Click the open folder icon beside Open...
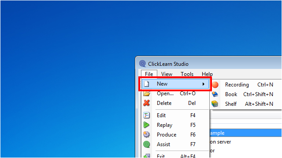 (147, 93)
